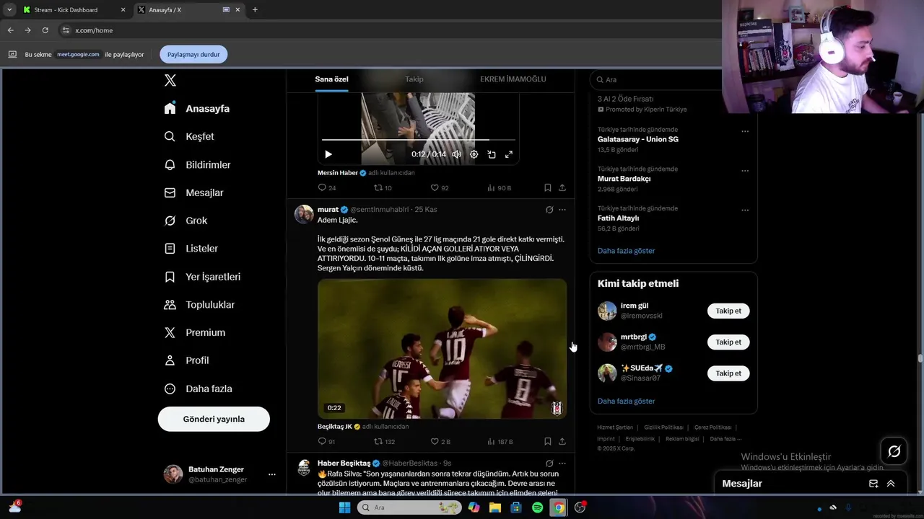The image size is (924, 519).
Task: Open options for Murat Bardakçı trend
Action: [745, 171]
